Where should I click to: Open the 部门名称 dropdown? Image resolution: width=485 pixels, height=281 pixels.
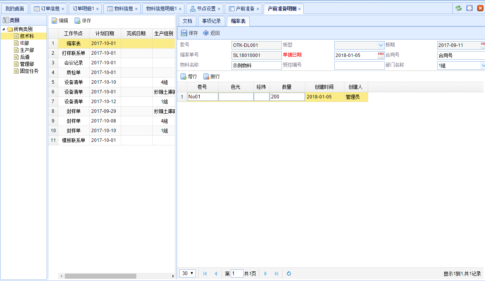pos(483,66)
